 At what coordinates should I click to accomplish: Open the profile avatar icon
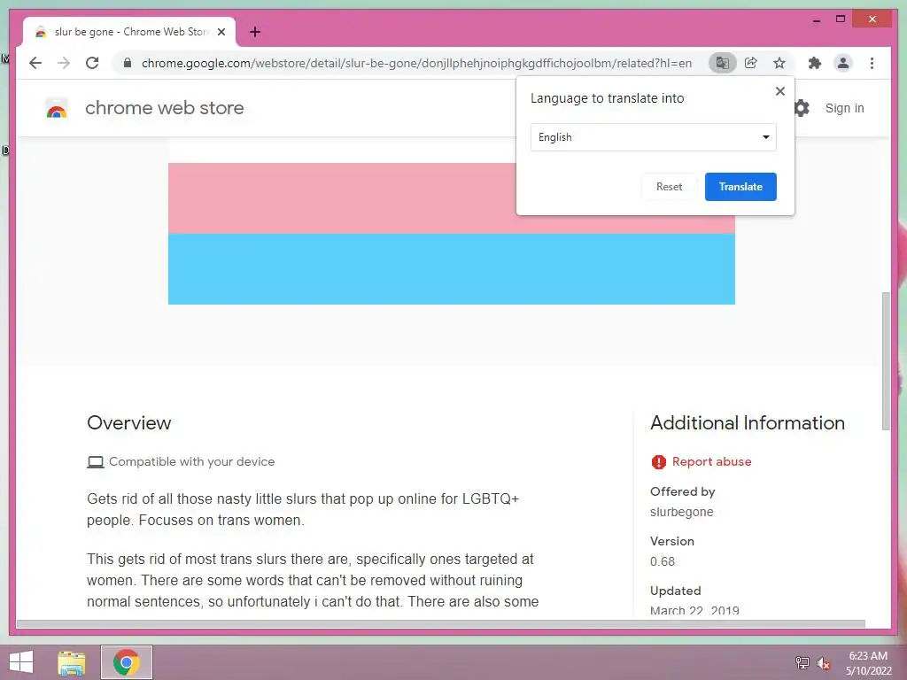[843, 63]
